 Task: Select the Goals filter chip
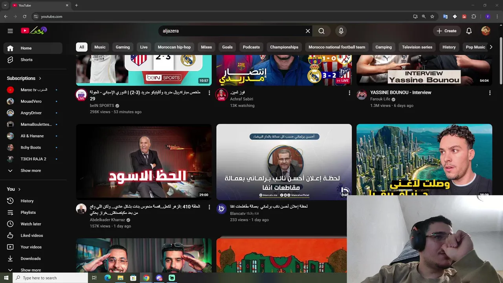[227, 47]
